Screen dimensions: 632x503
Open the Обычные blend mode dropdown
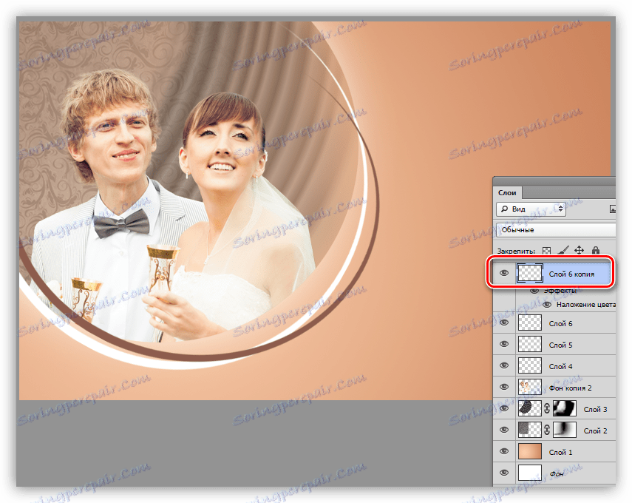click(x=556, y=230)
